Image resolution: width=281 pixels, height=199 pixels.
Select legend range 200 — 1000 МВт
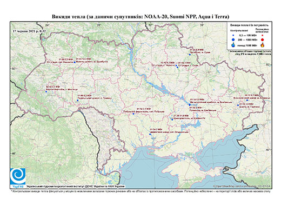[x=247, y=39]
